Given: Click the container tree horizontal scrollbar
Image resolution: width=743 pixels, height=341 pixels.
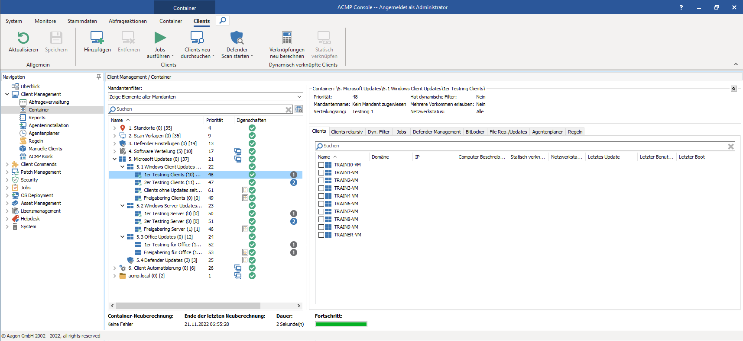Looking at the screenshot, I should [x=188, y=306].
